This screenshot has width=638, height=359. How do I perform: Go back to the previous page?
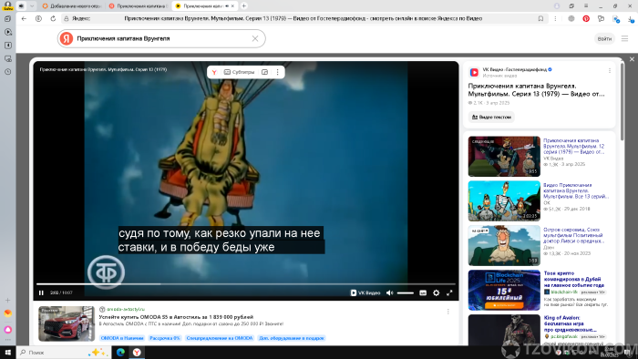(24, 18)
